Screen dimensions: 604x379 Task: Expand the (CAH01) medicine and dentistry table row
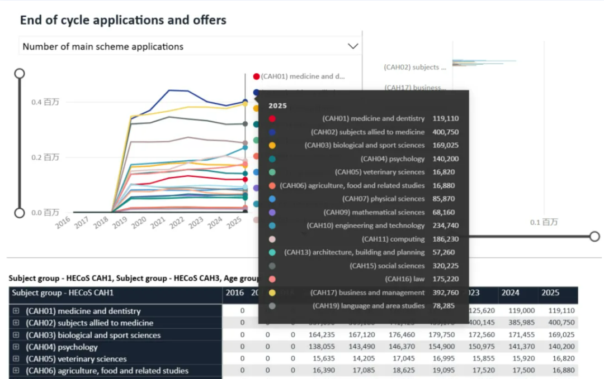(x=16, y=311)
